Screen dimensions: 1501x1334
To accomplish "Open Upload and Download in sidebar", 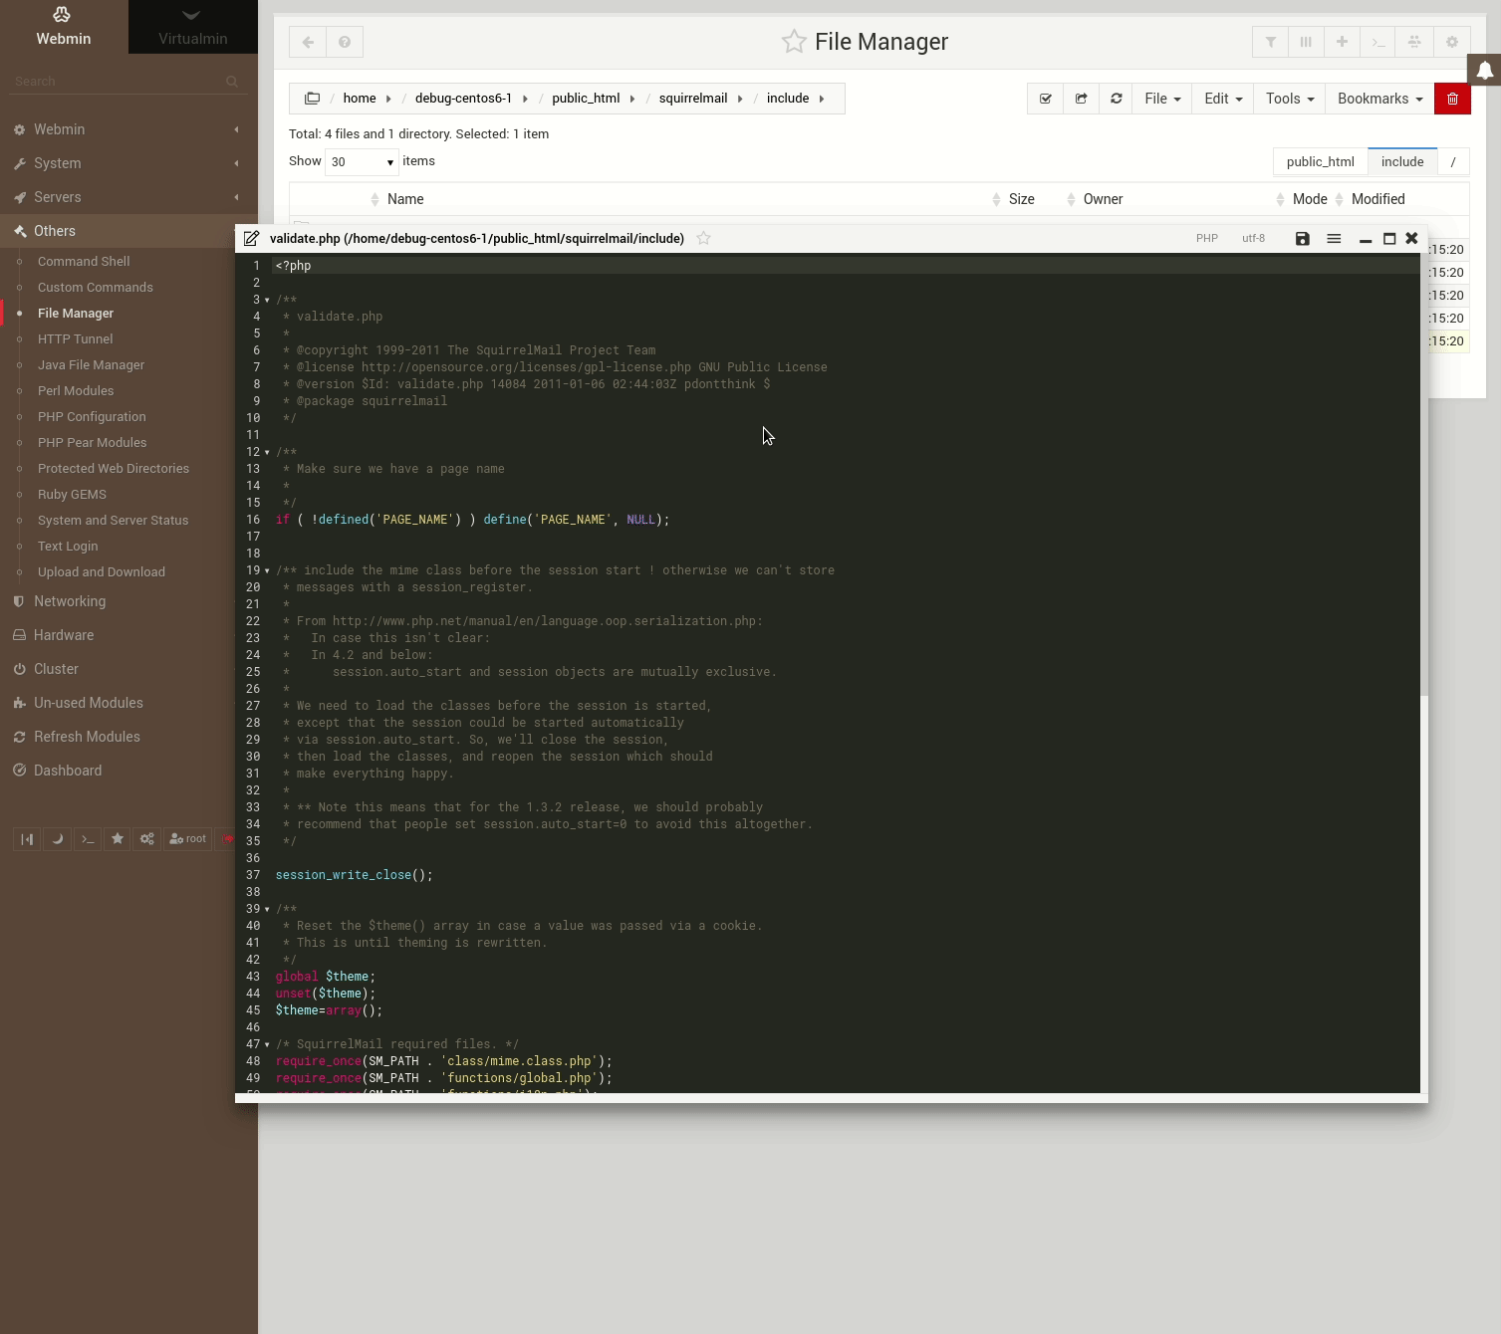I will [102, 571].
